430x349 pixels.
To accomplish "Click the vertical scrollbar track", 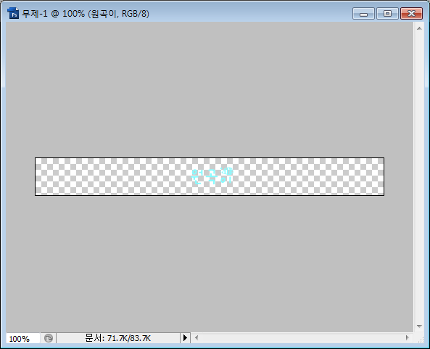I will [419, 177].
